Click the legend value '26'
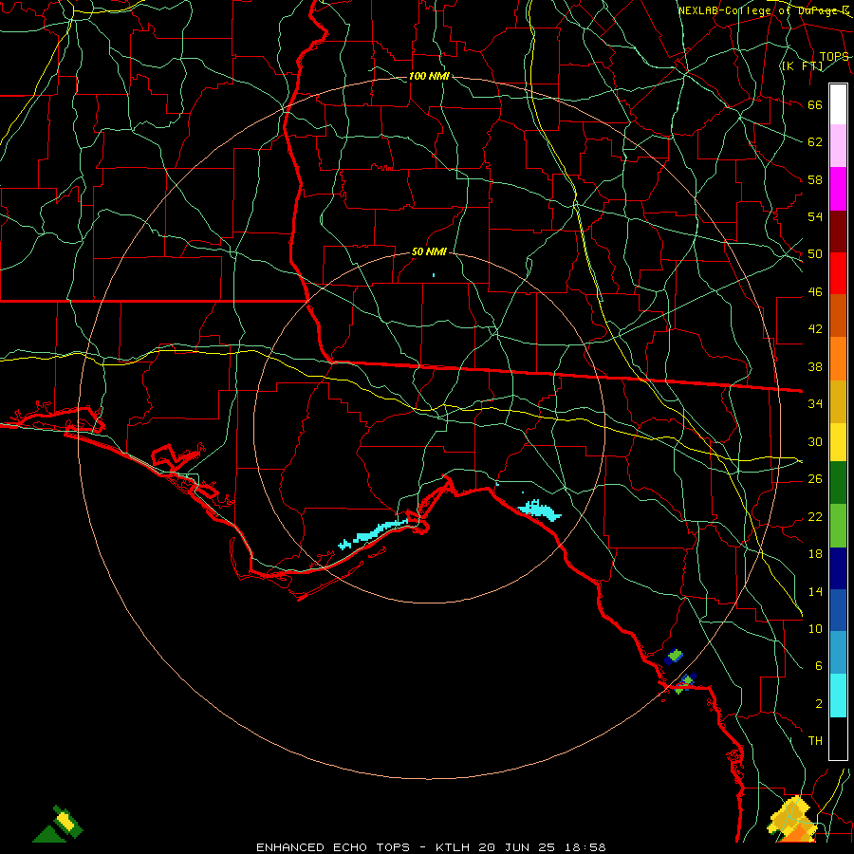Viewport: 854px width, 854px height. (x=815, y=479)
